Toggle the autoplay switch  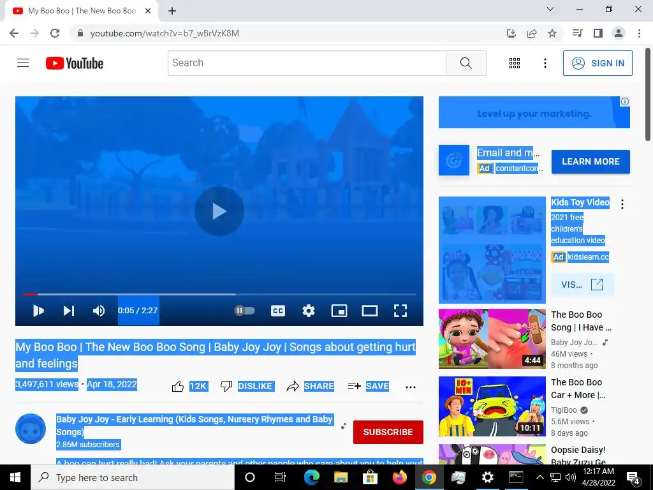pos(244,311)
